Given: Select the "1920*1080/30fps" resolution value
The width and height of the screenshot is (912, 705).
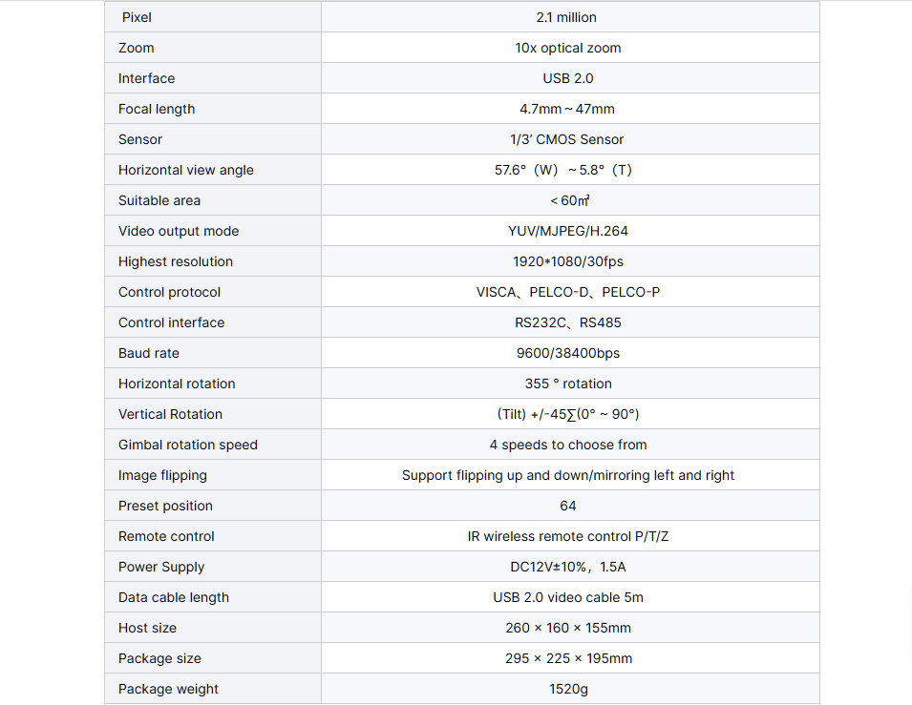Looking at the screenshot, I should 568,261.
